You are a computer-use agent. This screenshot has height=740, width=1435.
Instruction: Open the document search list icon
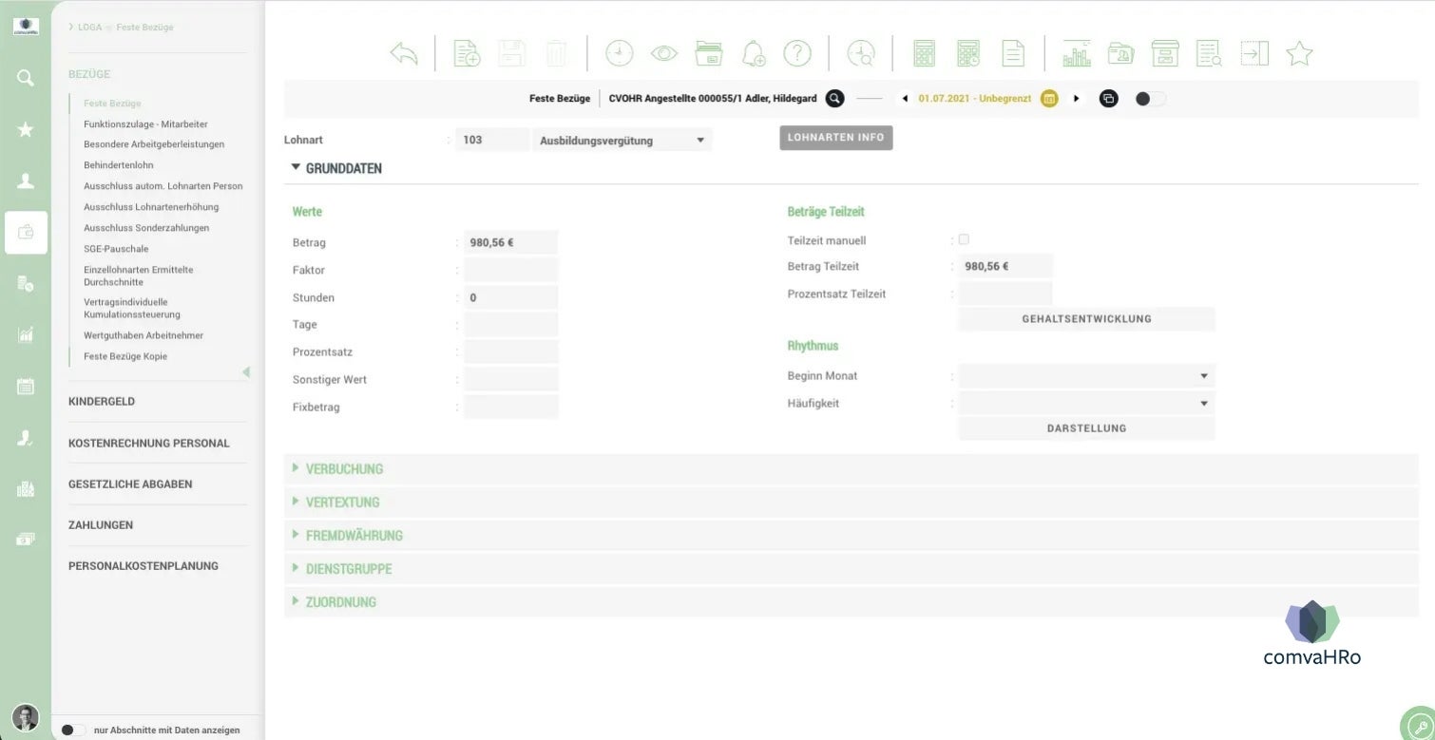1210,54
